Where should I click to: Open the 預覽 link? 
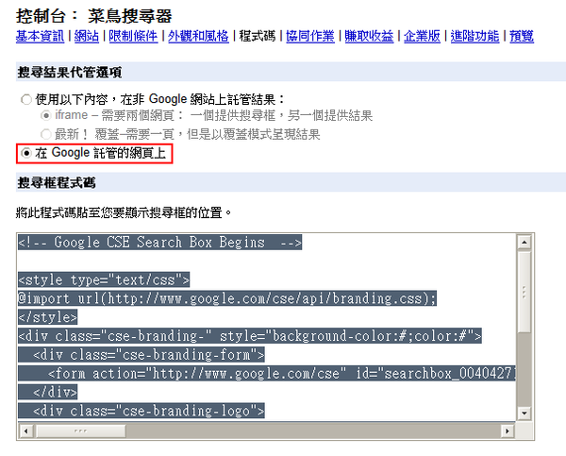(522, 36)
